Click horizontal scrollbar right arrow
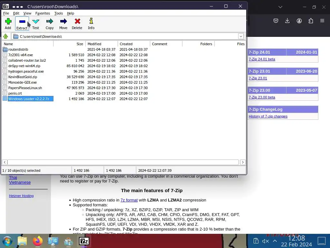This screenshot has width=330, height=248. click(x=243, y=162)
